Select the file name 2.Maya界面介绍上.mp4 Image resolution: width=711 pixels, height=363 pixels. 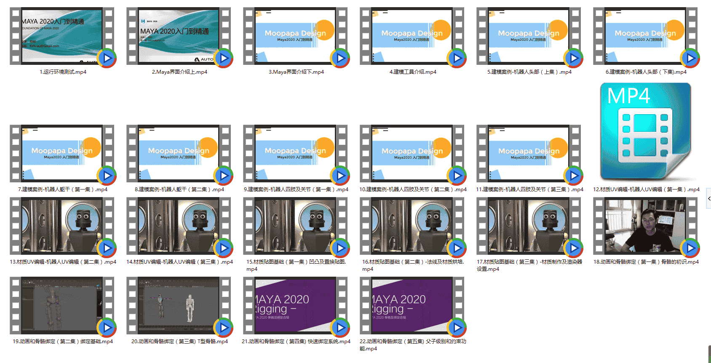(x=179, y=72)
